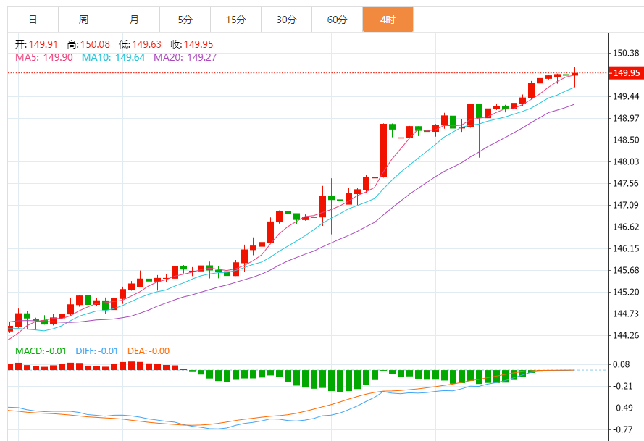Click the 收: 149.95 closing price readout
This screenshot has height=441, width=644.
pyautogui.click(x=193, y=44)
